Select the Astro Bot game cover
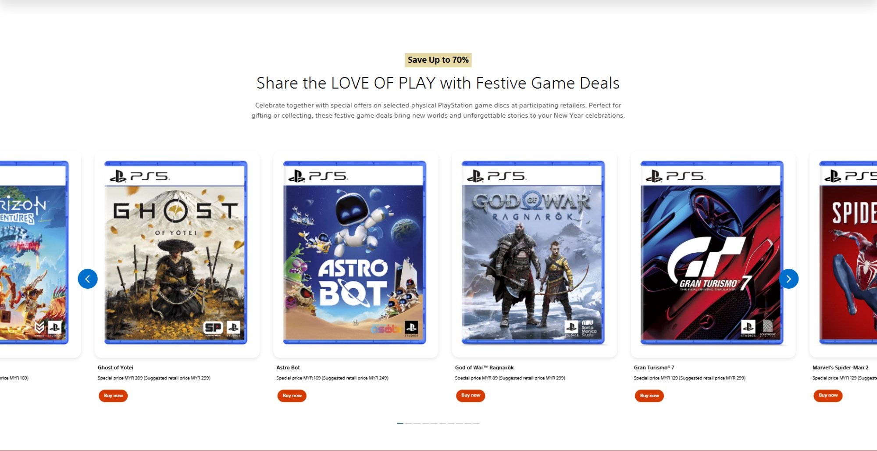Screen dimensions: 877x451 click(354, 253)
